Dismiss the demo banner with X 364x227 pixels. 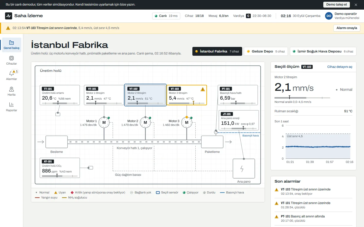point(356,5)
